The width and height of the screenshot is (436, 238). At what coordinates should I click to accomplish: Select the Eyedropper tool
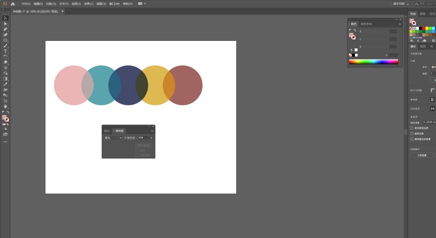(5, 84)
